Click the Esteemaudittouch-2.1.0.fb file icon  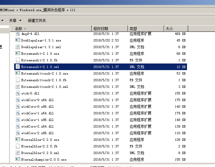[x=18, y=80]
